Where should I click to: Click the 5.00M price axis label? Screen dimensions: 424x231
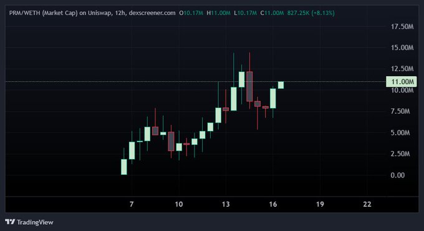pos(400,133)
